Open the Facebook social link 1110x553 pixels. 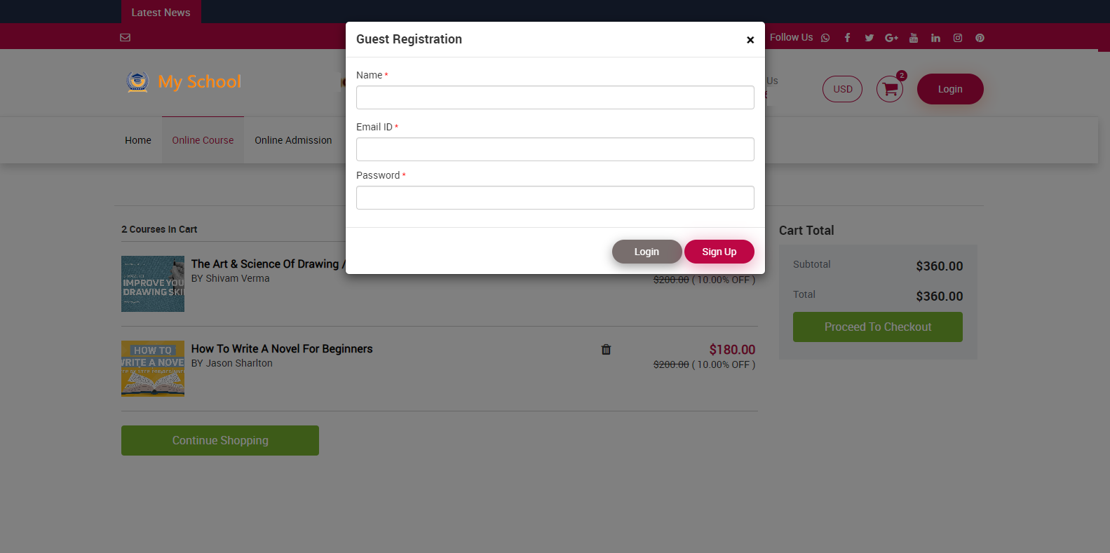pos(847,38)
